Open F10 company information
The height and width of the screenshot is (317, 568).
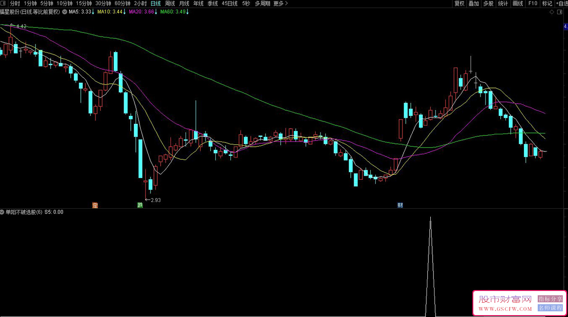[533, 3]
